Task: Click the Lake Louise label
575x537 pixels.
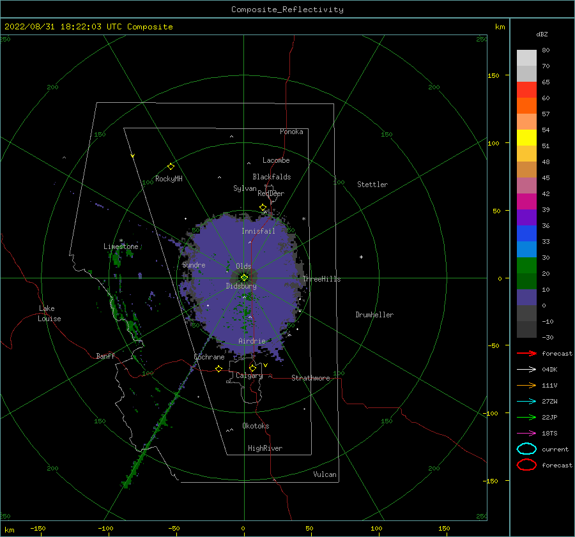Action: pos(49,314)
